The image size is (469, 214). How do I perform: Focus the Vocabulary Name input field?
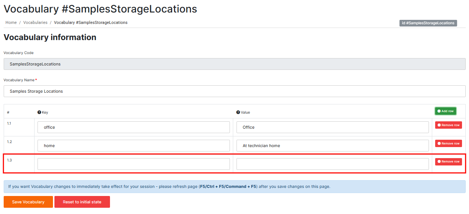coord(234,91)
